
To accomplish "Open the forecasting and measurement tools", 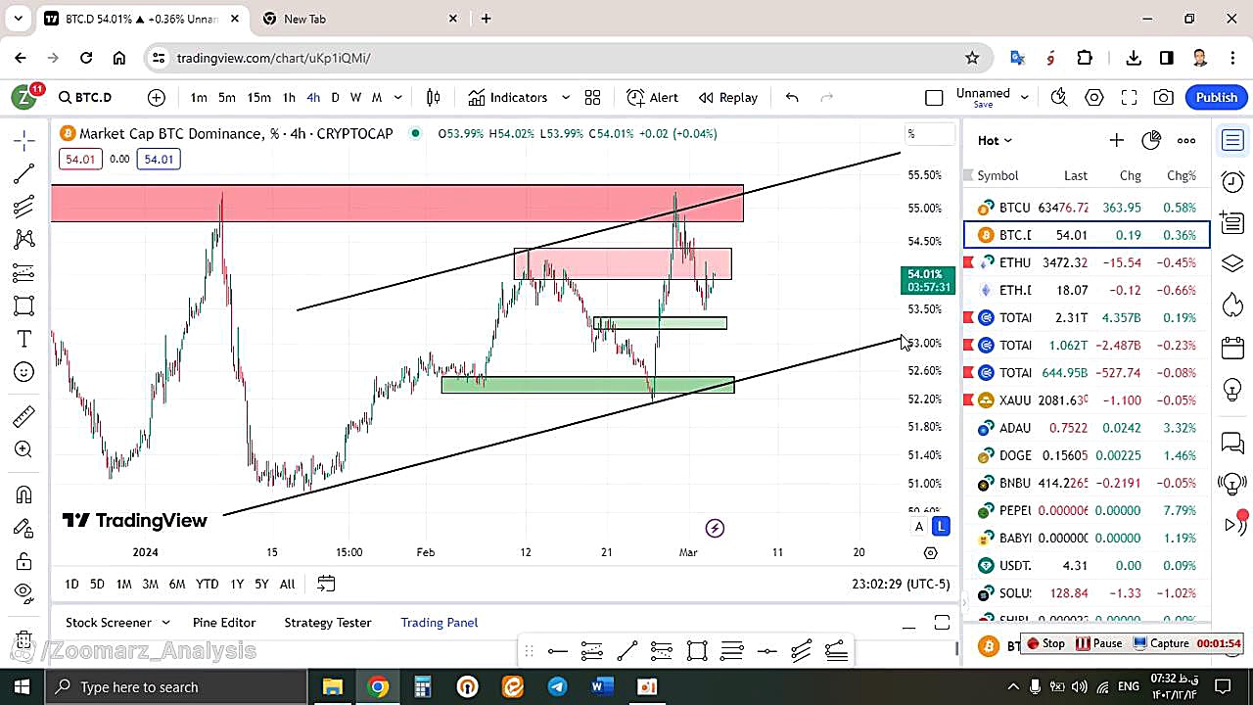I will coord(23,272).
